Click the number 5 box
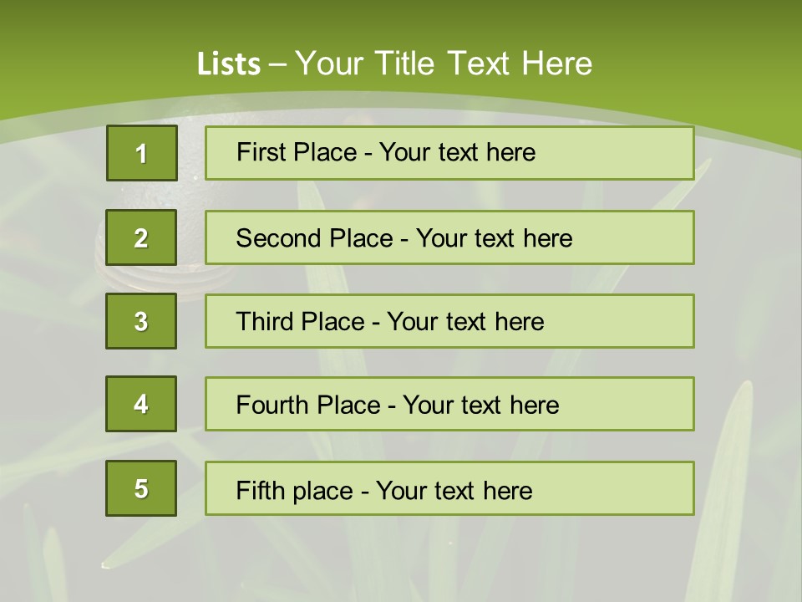Screen dimensions: 802x602 coord(141,488)
